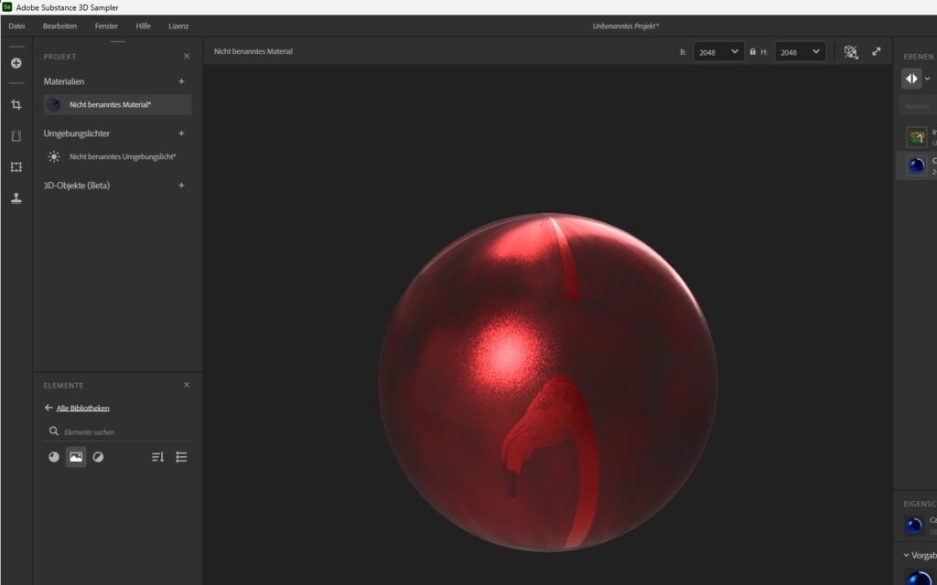Click the red sphere material preview in viewport
937x585 pixels.
pos(547,382)
